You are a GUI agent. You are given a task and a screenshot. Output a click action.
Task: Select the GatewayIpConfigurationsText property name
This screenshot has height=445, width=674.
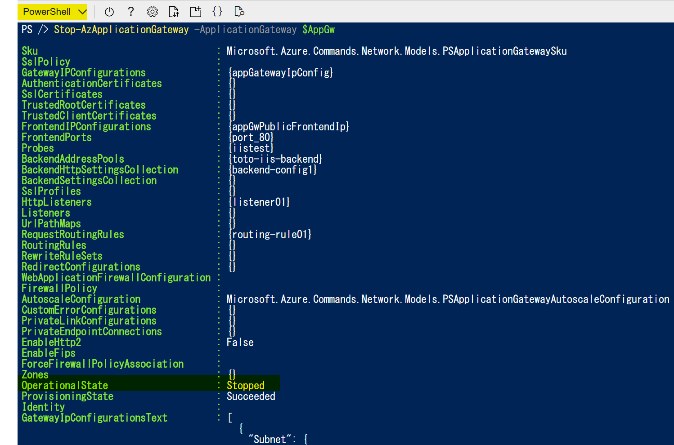tap(94, 418)
